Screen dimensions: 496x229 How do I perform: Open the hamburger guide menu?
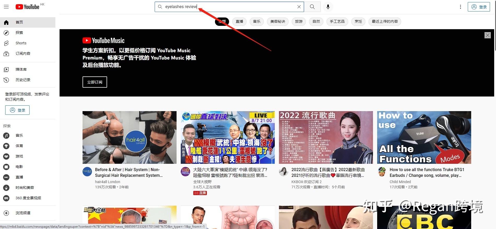pos(6,7)
